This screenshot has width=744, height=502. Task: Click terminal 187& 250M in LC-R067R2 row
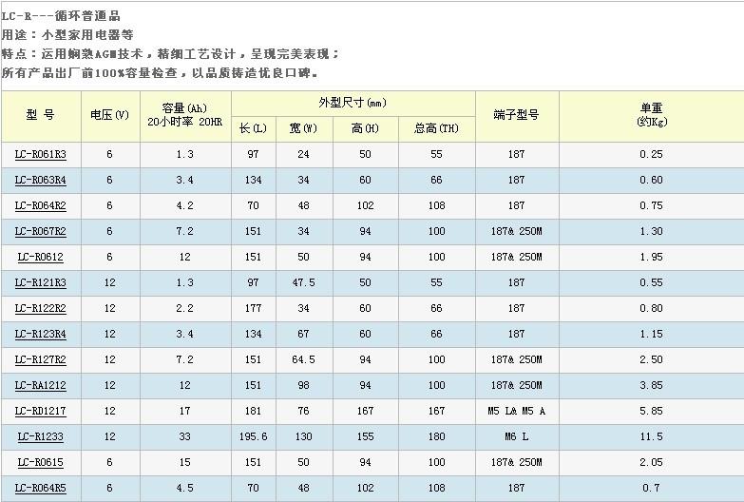[x=516, y=231]
